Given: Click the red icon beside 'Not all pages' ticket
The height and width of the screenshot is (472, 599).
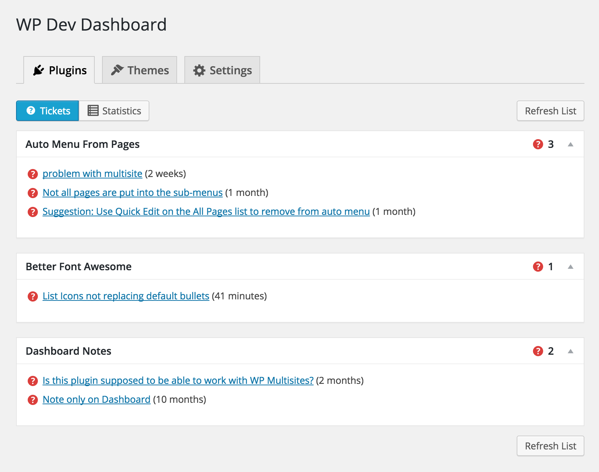Looking at the screenshot, I should (x=33, y=193).
